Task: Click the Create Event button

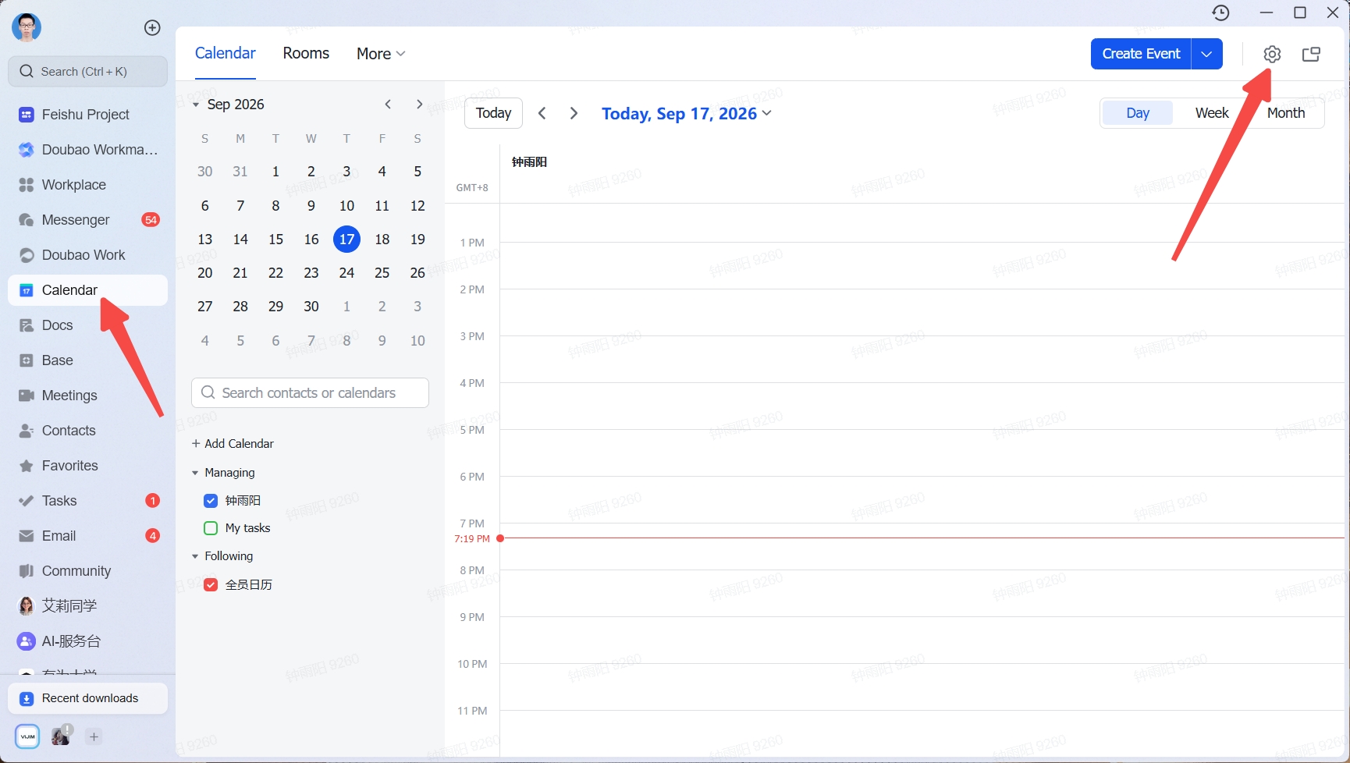Action: coord(1141,54)
